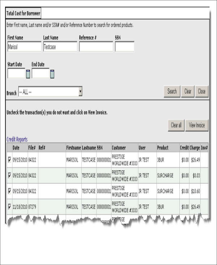Image resolution: width=217 pixels, height=265 pixels.
Task: Uncheck the 3BUR $26.49 row dated 09/15/2010
Action: click(x=9, y=159)
